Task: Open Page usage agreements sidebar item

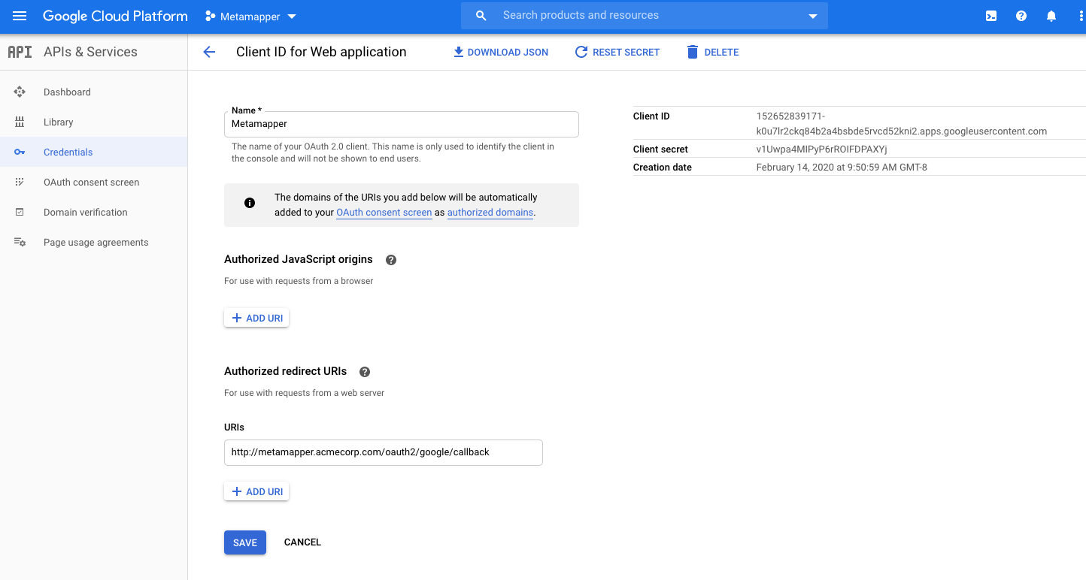Action: pyautogui.click(x=93, y=242)
